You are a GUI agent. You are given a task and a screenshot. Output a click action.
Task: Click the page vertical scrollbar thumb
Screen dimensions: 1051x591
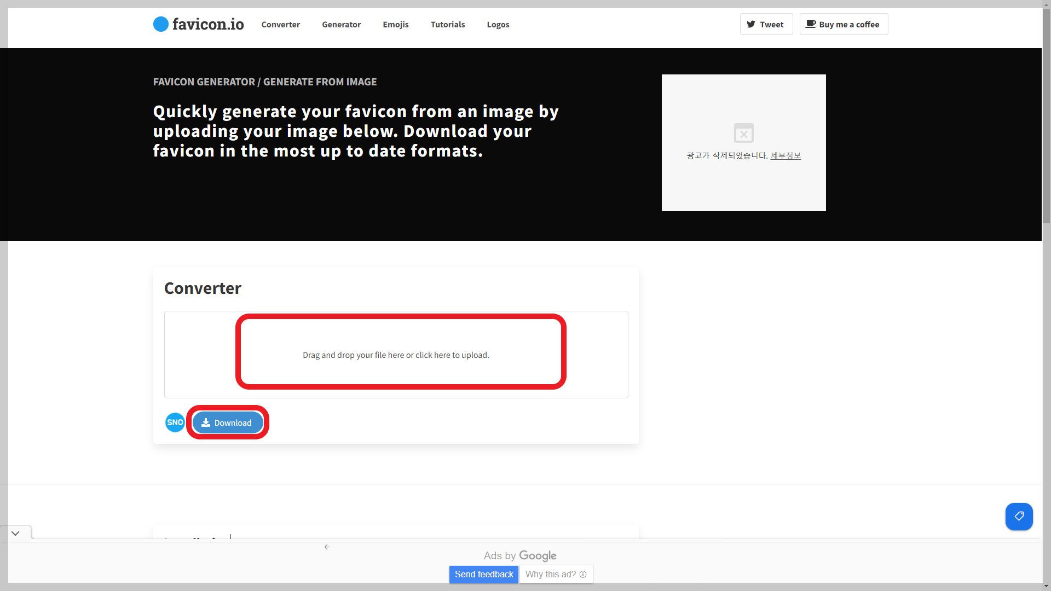pyautogui.click(x=1046, y=115)
